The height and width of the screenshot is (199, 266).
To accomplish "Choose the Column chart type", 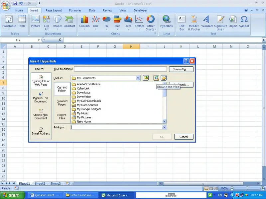I will point(84,23).
